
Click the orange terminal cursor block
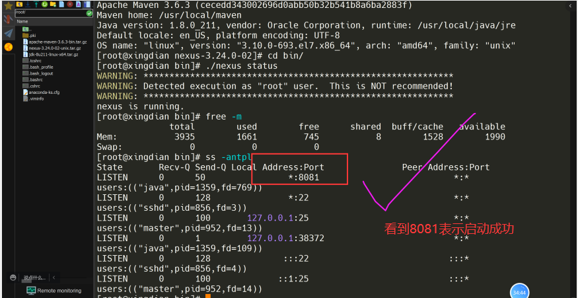[x=208, y=296]
